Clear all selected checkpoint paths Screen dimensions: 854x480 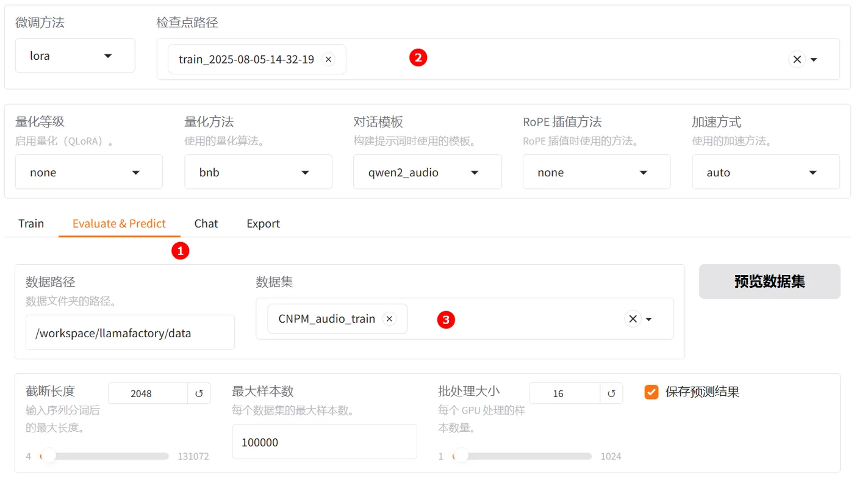point(797,59)
